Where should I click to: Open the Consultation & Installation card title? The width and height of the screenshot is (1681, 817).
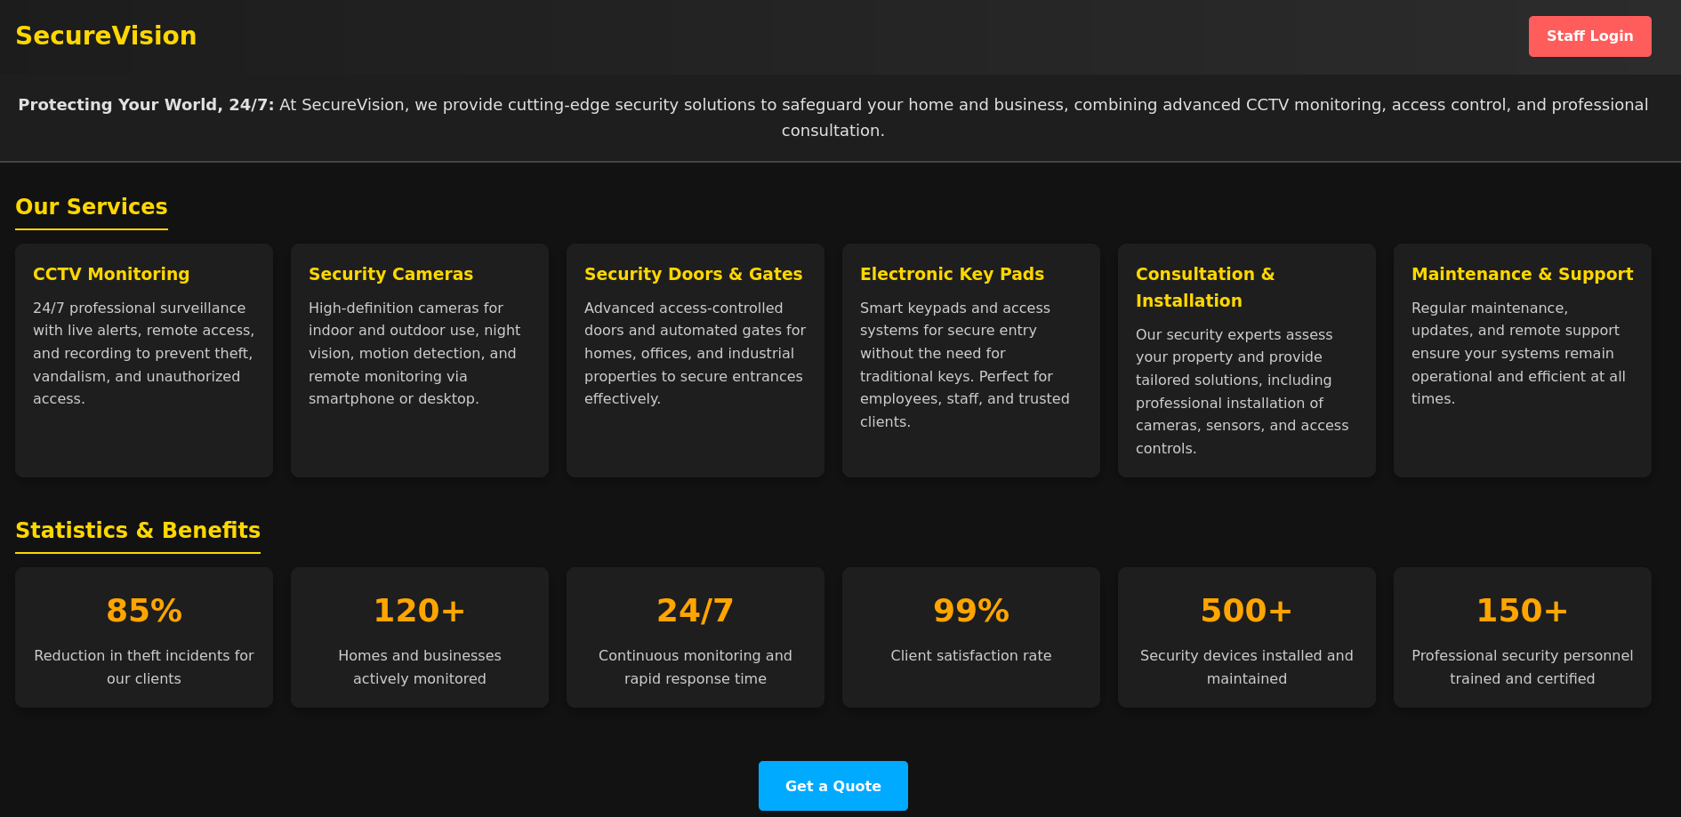point(1205,287)
